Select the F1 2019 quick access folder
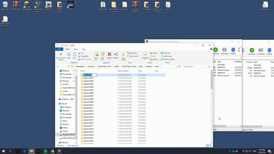 [64, 84]
